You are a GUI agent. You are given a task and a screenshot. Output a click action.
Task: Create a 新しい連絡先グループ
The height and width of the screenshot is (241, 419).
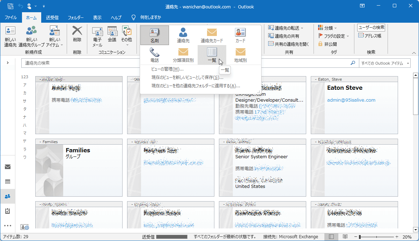pos(31,37)
